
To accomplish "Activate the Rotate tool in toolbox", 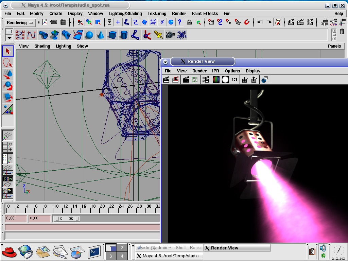I will click(x=8, y=86).
